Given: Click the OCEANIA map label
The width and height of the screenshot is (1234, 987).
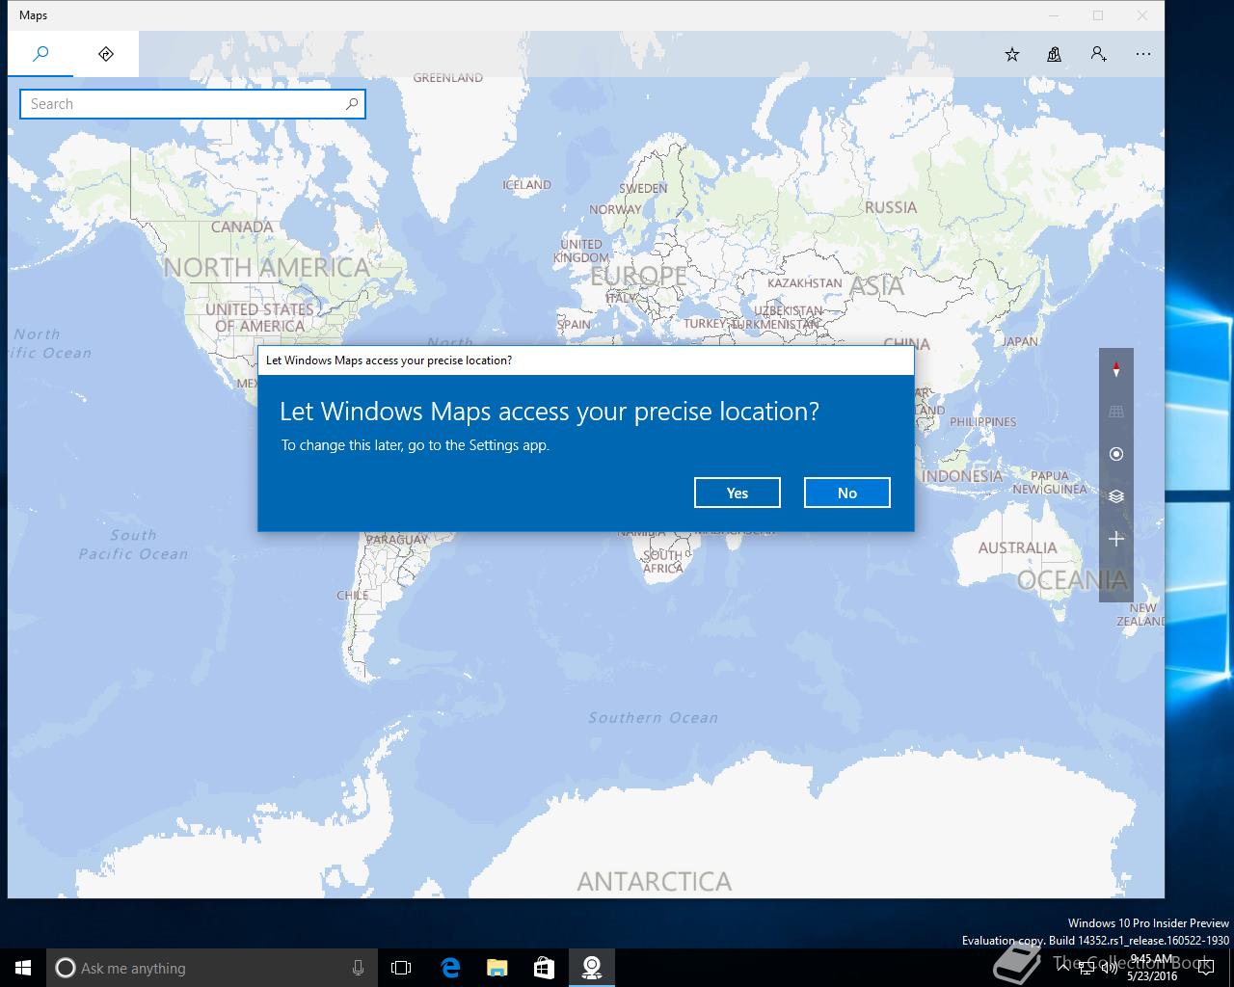Looking at the screenshot, I should pyautogui.click(x=1072, y=579).
